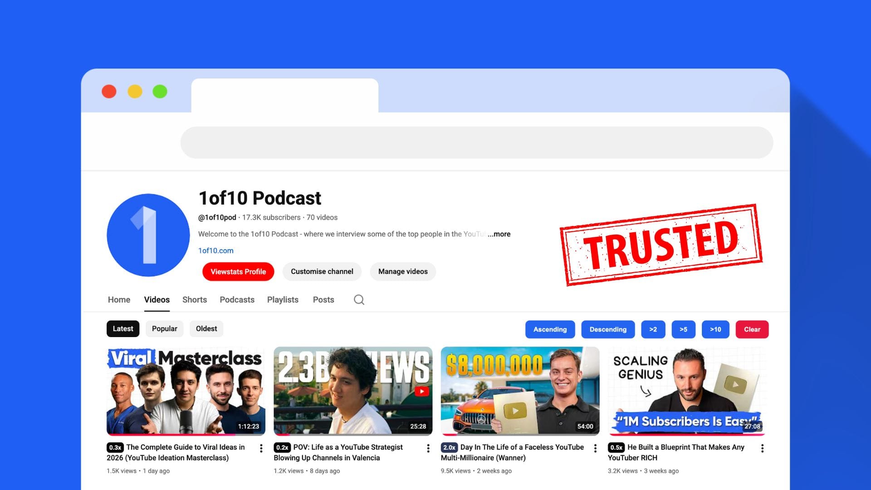Image resolution: width=871 pixels, height=490 pixels.
Task: Open three-dot menu for Valencia strategist video
Action: pos(428,448)
